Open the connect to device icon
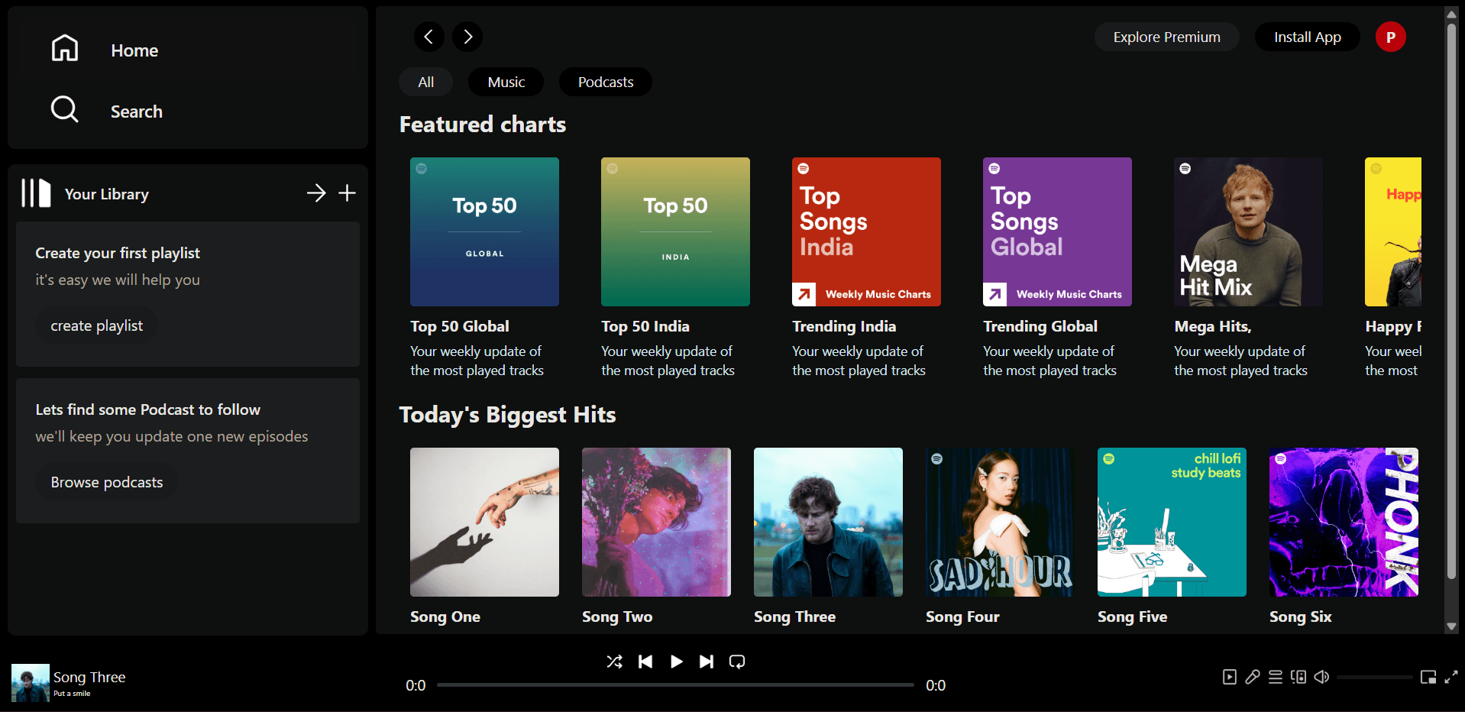 click(1298, 677)
